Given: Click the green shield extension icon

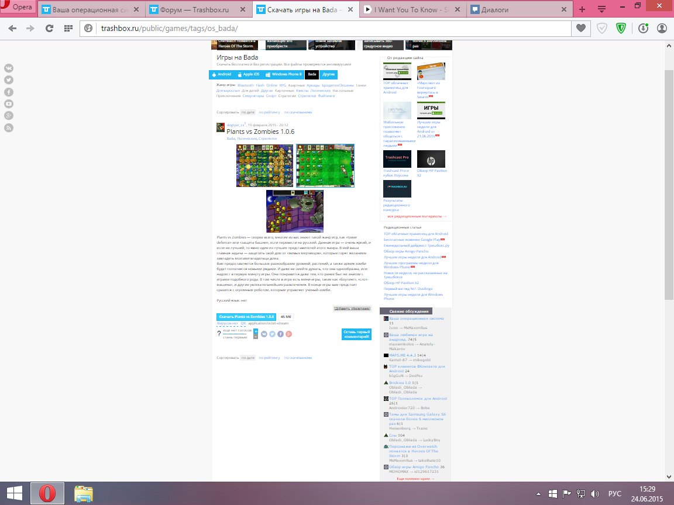Looking at the screenshot, I should click(621, 28).
